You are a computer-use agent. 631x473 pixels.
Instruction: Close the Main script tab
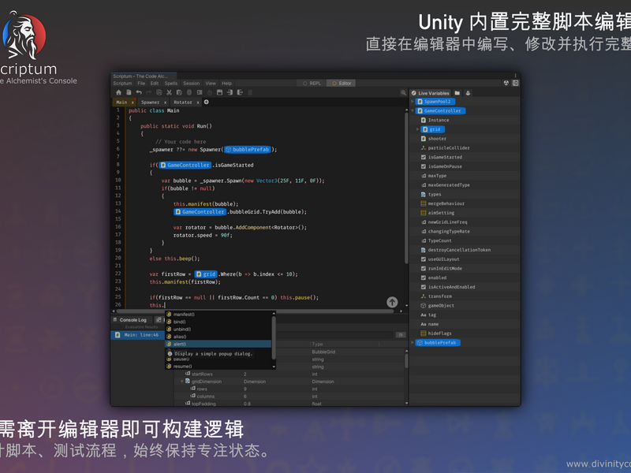tap(133, 102)
